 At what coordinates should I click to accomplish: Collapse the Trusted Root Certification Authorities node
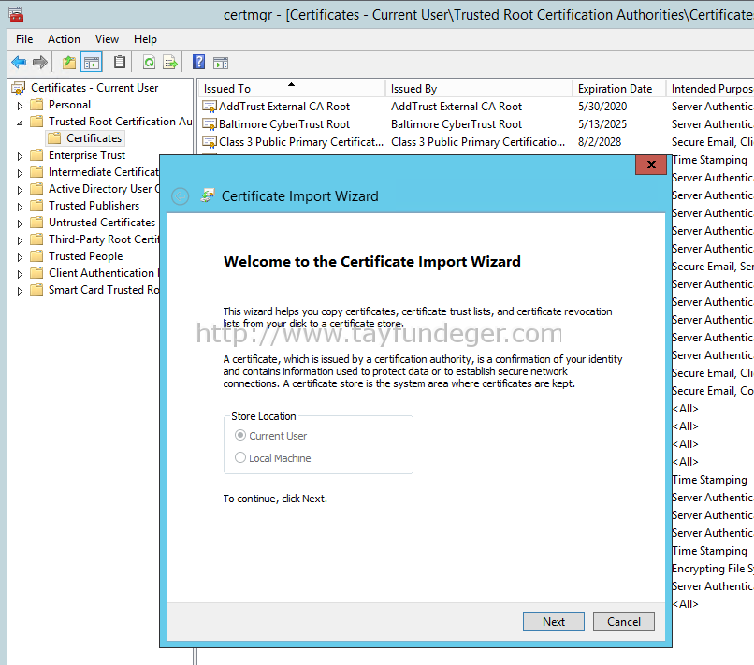pos(20,123)
